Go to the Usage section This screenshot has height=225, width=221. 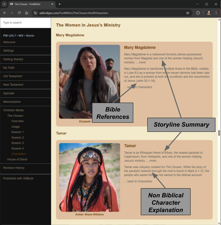tap(15, 127)
